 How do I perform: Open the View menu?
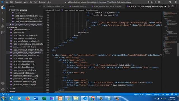(26, 2)
